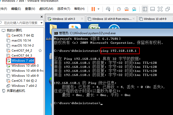Open the power options dropdown arrow beside pause
The width and height of the screenshot is (173, 115).
tap(98, 9)
